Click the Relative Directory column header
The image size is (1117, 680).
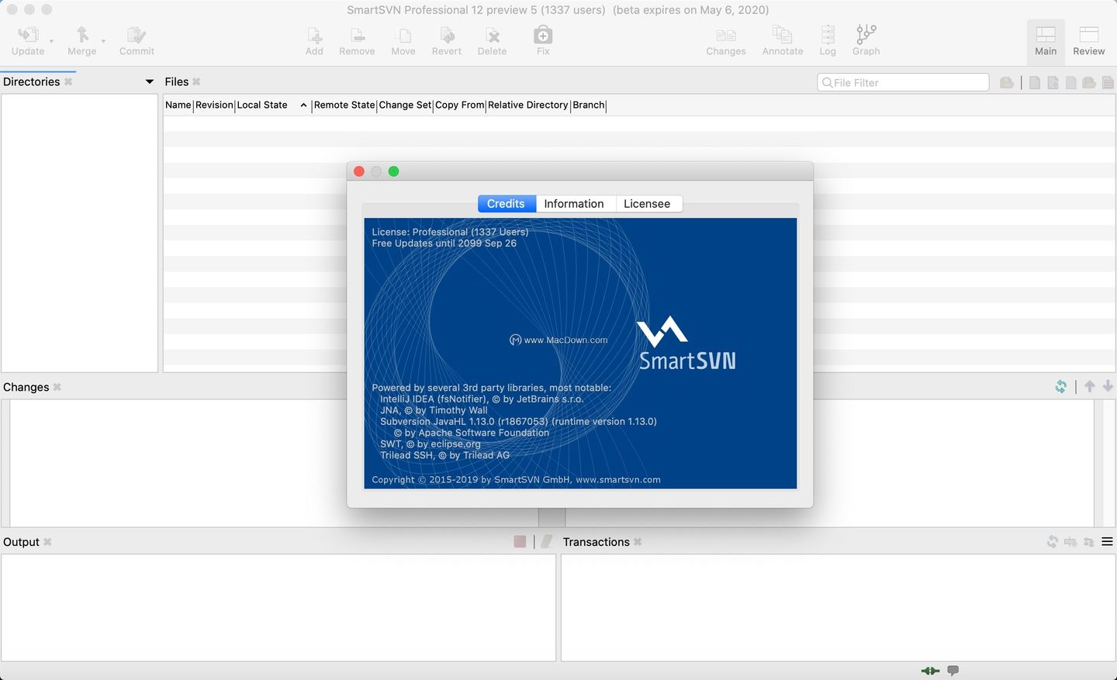pyautogui.click(x=528, y=105)
